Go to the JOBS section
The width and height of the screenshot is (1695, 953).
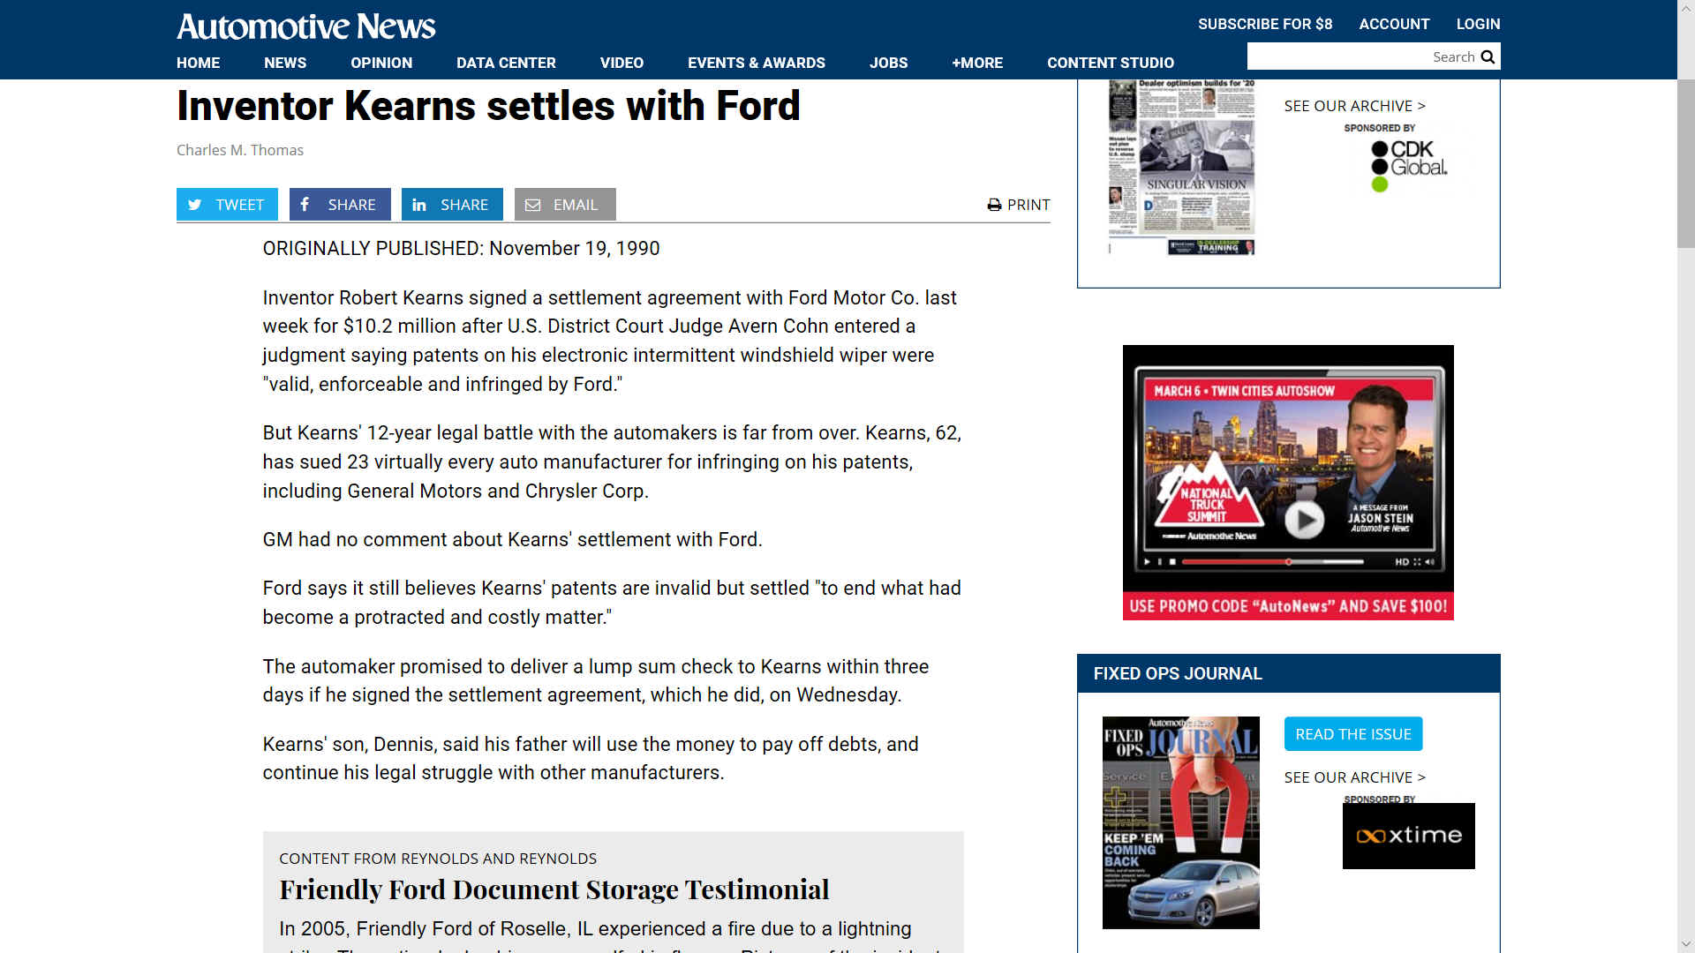[888, 63]
